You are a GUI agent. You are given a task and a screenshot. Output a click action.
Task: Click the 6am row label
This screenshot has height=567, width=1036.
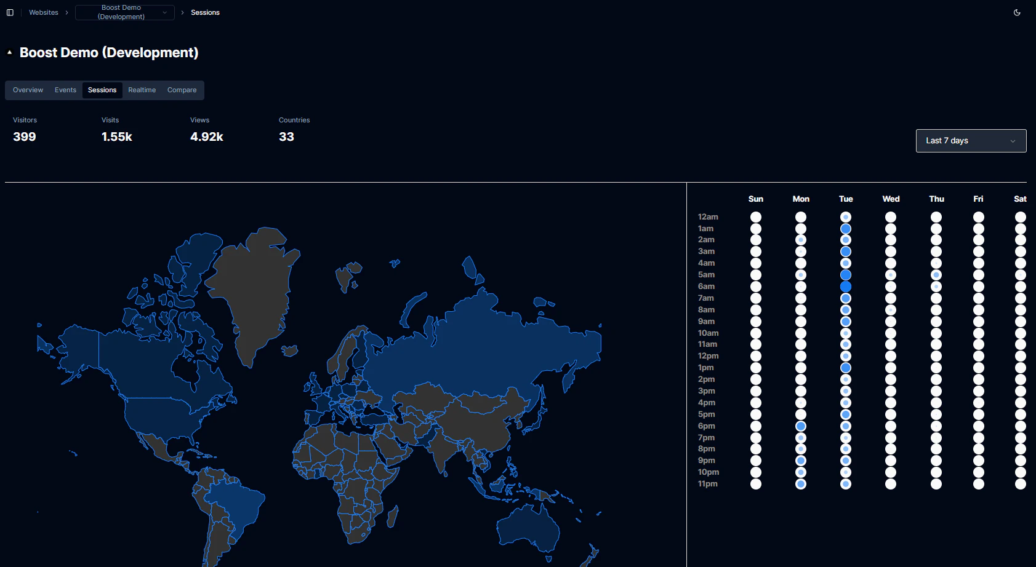tap(706, 287)
